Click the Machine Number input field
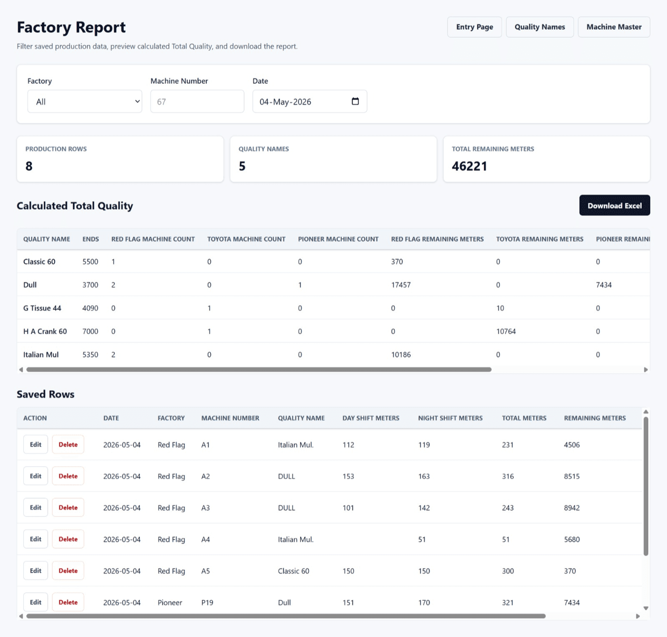 197,101
